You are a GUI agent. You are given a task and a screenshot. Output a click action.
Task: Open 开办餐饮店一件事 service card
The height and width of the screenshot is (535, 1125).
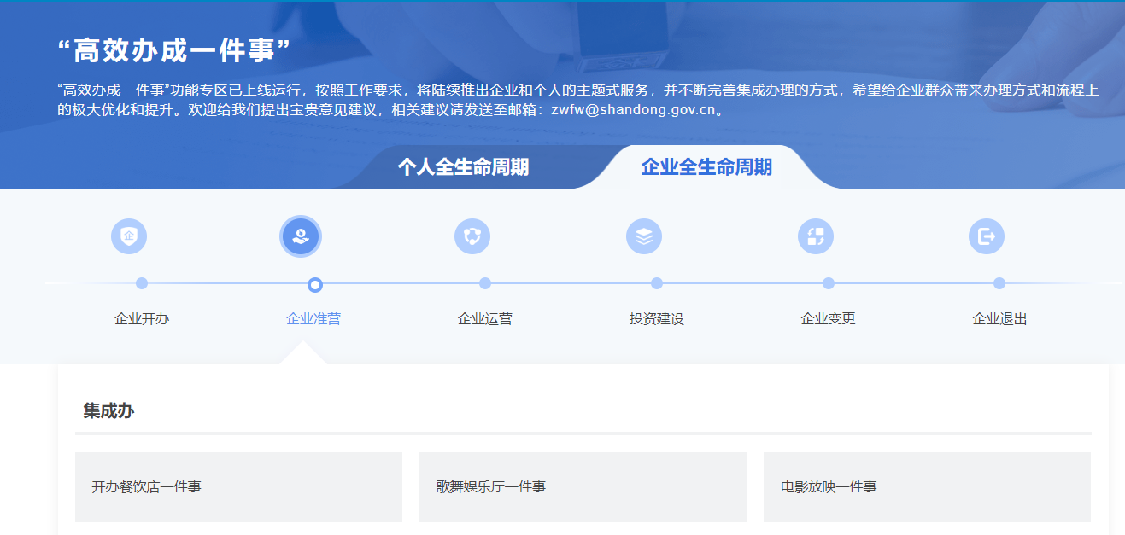tap(238, 487)
